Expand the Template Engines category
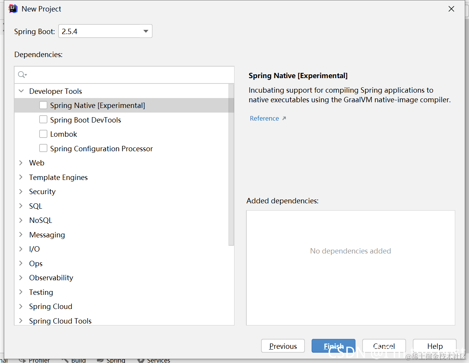The height and width of the screenshot is (363, 469). pos(21,177)
